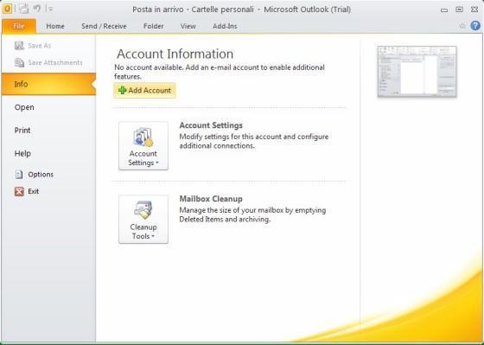Click the blue Help question mark icon
Image resolution: width=484 pixels, height=345 pixels.
475,26
